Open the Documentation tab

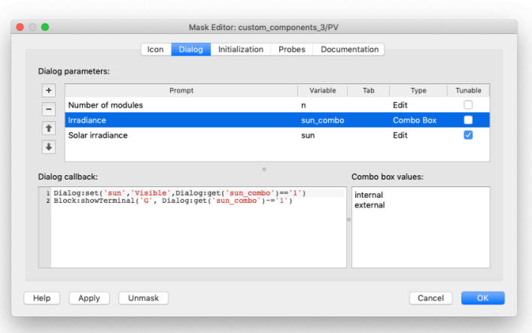(x=348, y=50)
